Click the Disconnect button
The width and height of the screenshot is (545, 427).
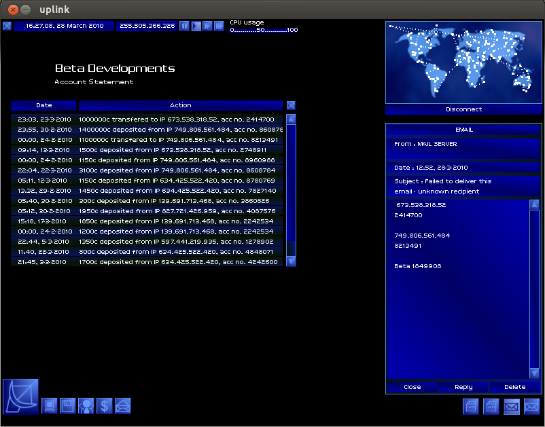tap(463, 109)
